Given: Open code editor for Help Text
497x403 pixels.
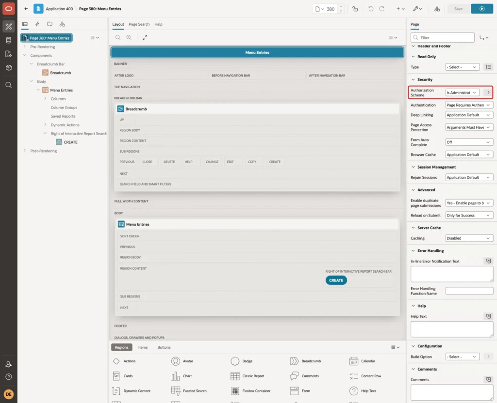Looking at the screenshot, I should point(488,316).
